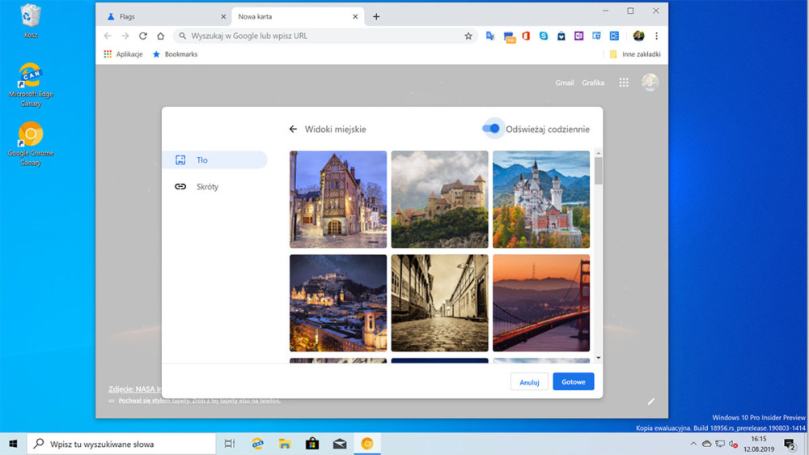Open the window-with-shield extension icon
This screenshot has height=455, width=809.
(x=596, y=36)
